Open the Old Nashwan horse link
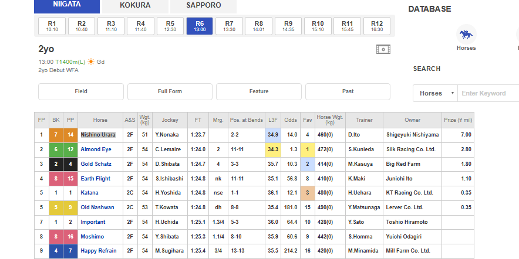519x259 pixels. pyautogui.click(x=97, y=207)
